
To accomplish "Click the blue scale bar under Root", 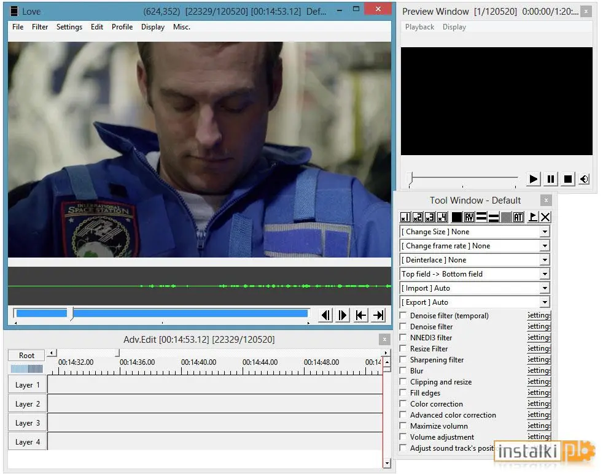I will 26,370.
